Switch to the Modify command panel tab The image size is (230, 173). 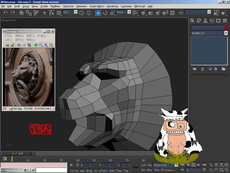[x=199, y=21]
